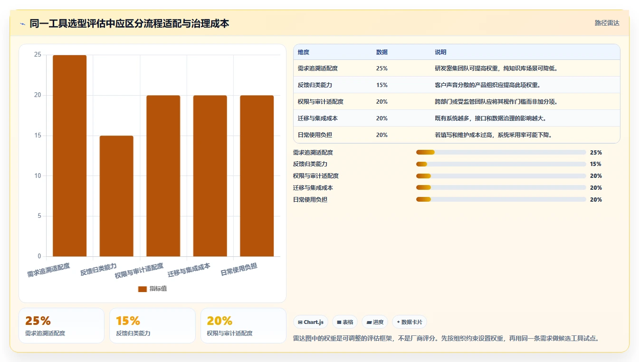Click the 说明 column header

440,52
